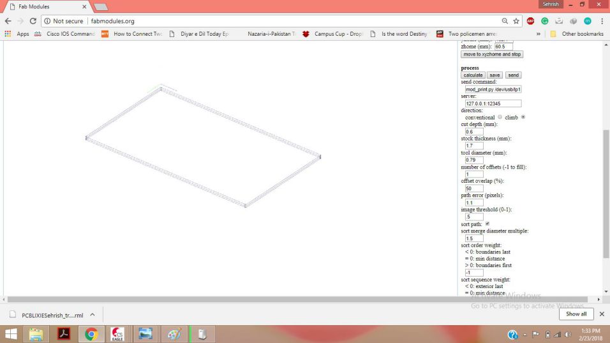Open Is the word Destiny bookmark
This screenshot has height=343, width=610.
(399, 34)
